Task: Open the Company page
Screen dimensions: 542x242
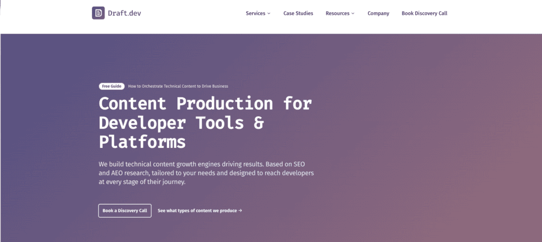Action: 378,13
